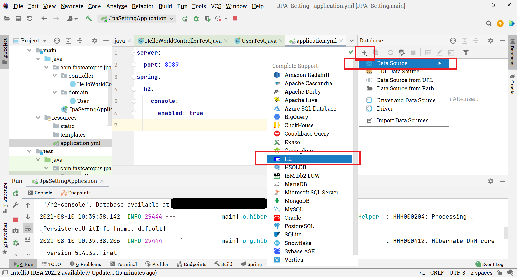517x277 pixels.
Task: Select H2 from the data source list
Action: pos(309,159)
